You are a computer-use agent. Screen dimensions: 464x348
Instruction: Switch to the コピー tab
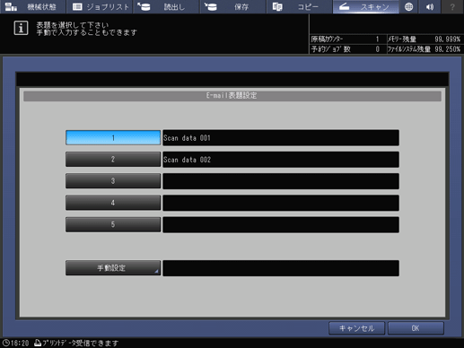pos(300,6)
